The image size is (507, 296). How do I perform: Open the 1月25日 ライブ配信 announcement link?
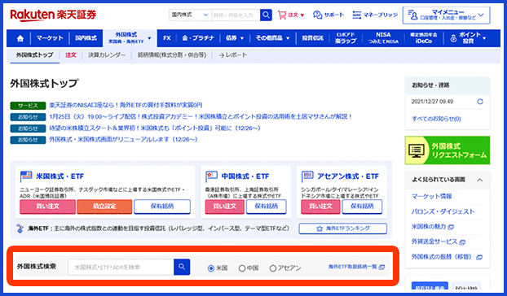(201, 117)
